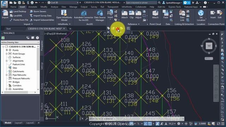This screenshot has width=226, height=127.
Task: Toggle Clean Screen in status bar
Action: [219, 124]
